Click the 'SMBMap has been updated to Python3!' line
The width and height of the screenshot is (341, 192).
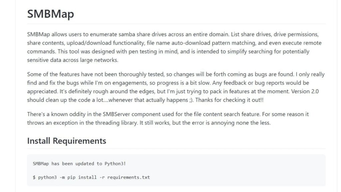click(79, 163)
